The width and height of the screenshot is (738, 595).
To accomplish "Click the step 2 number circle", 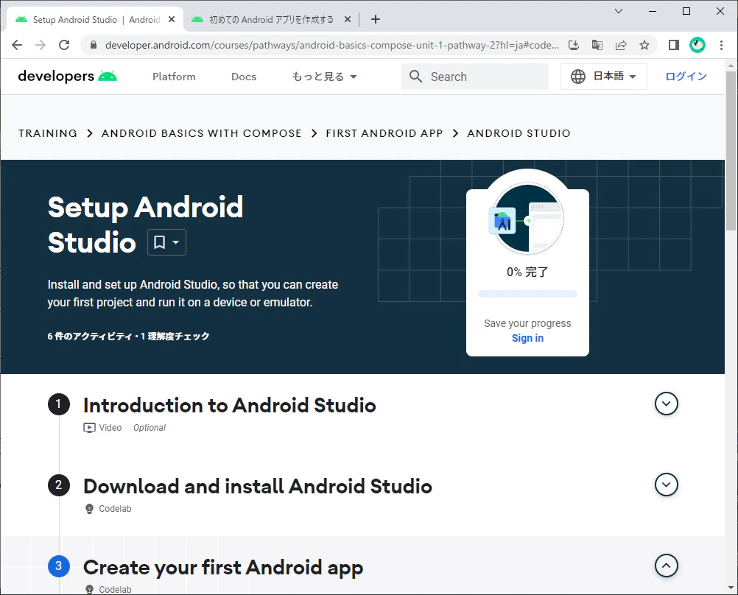I will (58, 485).
